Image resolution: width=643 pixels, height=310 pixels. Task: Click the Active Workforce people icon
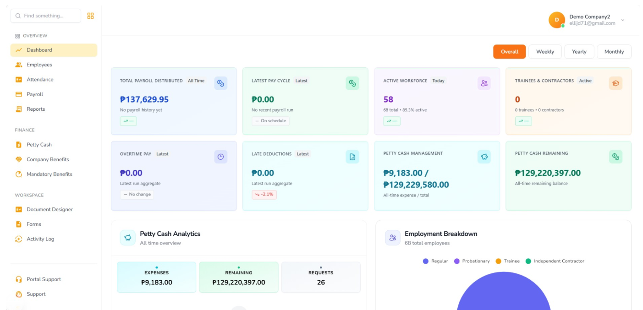pyautogui.click(x=484, y=83)
